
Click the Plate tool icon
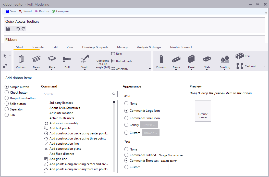[x=52, y=59]
